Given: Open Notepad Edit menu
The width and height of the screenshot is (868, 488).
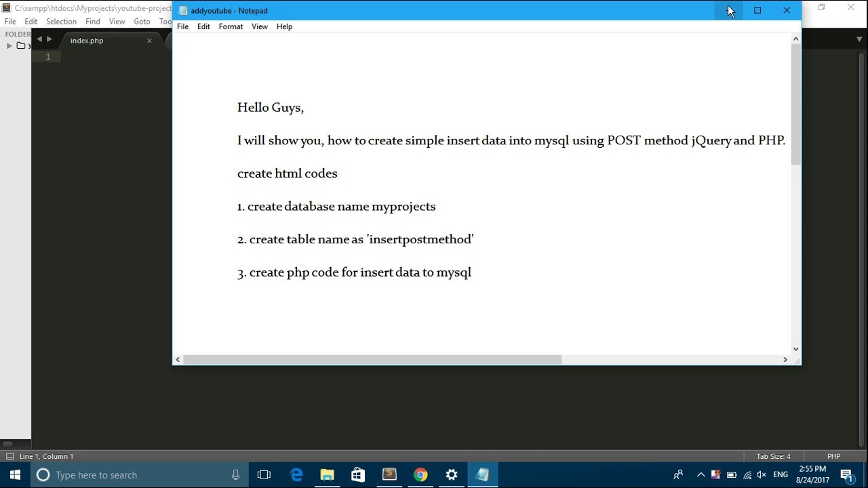Looking at the screenshot, I should (203, 26).
